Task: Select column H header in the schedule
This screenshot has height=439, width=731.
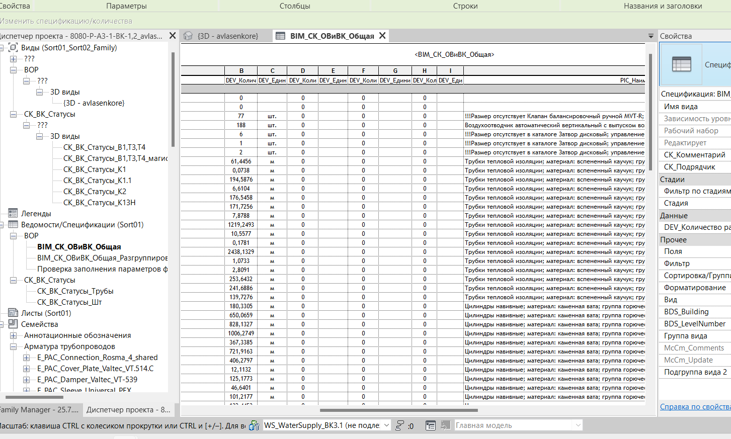Action: 425,71
